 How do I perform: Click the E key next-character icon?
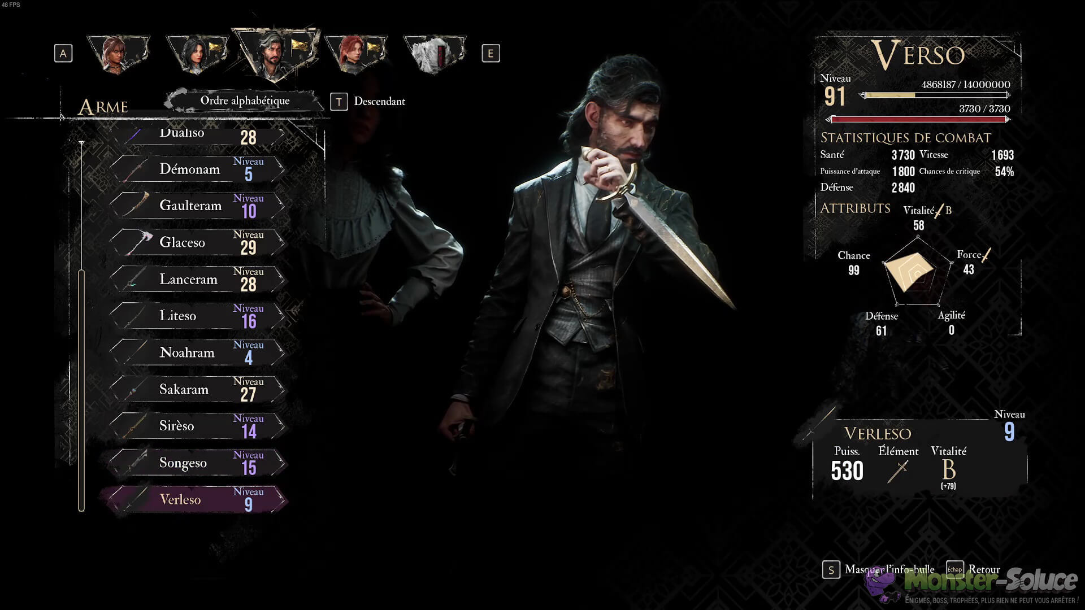point(491,54)
